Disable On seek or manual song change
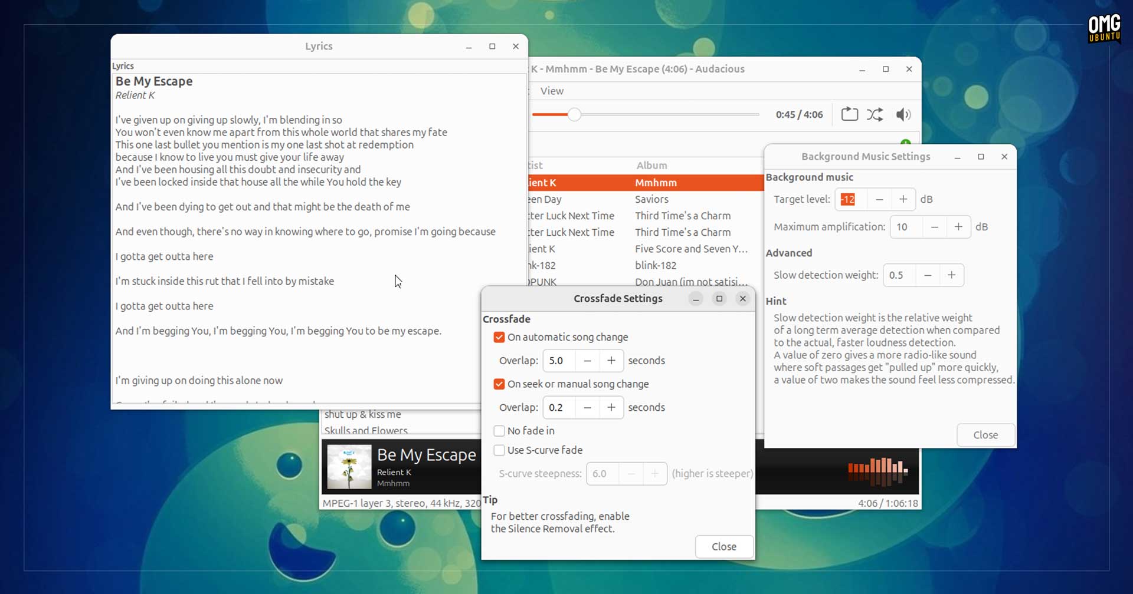Screen dimensions: 1133x594 pos(499,384)
